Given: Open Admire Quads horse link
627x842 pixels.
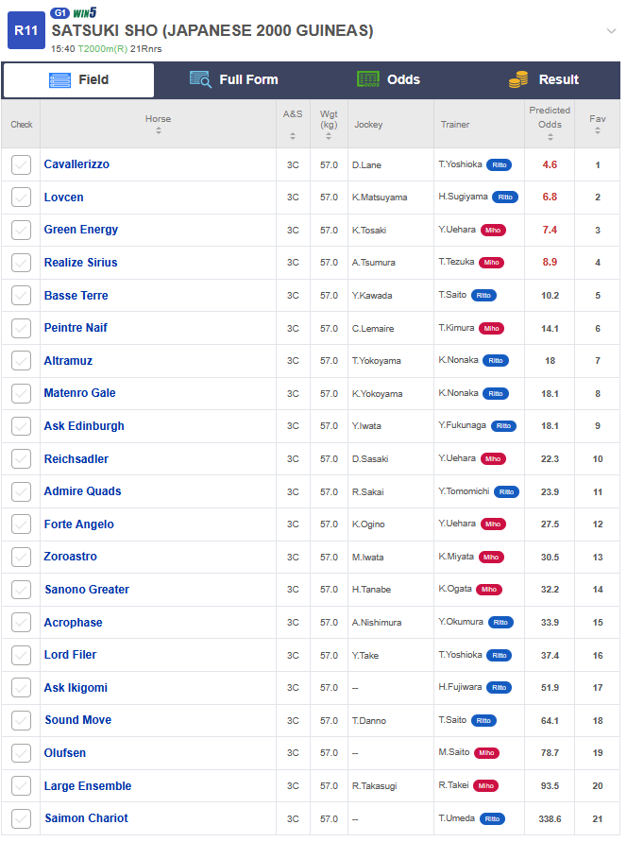Looking at the screenshot, I should point(82,491).
